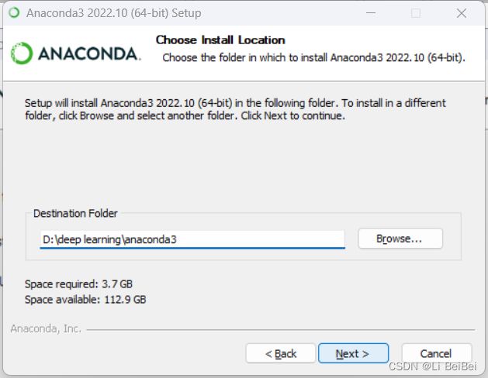Screen dimensions: 488x378
Task: Click the 'Anaconda, Inc.' footer text
Action: click(x=46, y=328)
